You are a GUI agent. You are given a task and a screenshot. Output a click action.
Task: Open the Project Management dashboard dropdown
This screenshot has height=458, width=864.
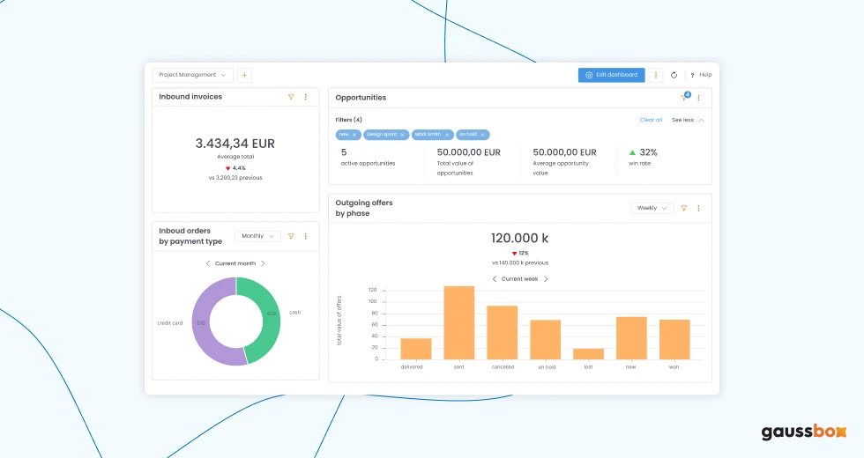(x=192, y=76)
